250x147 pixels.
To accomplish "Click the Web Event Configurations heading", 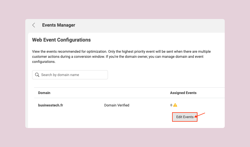I will 61,40.
